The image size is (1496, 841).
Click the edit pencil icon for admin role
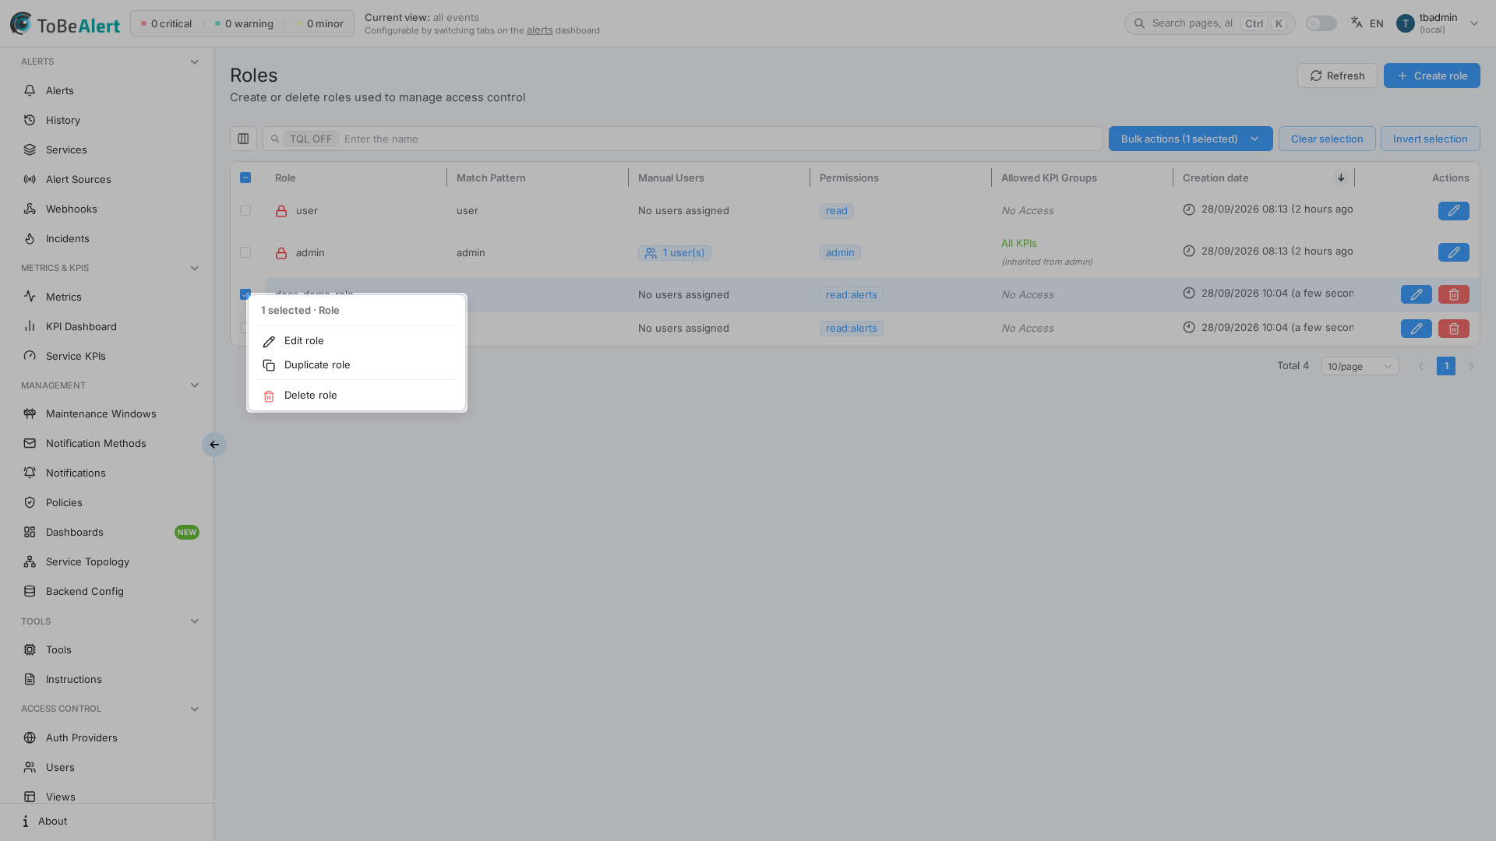1453,252
